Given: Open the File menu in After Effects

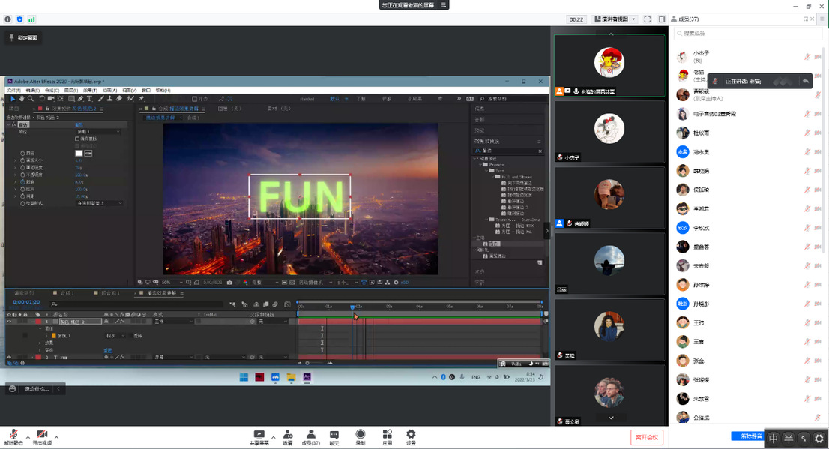Looking at the screenshot, I should [x=13, y=91].
